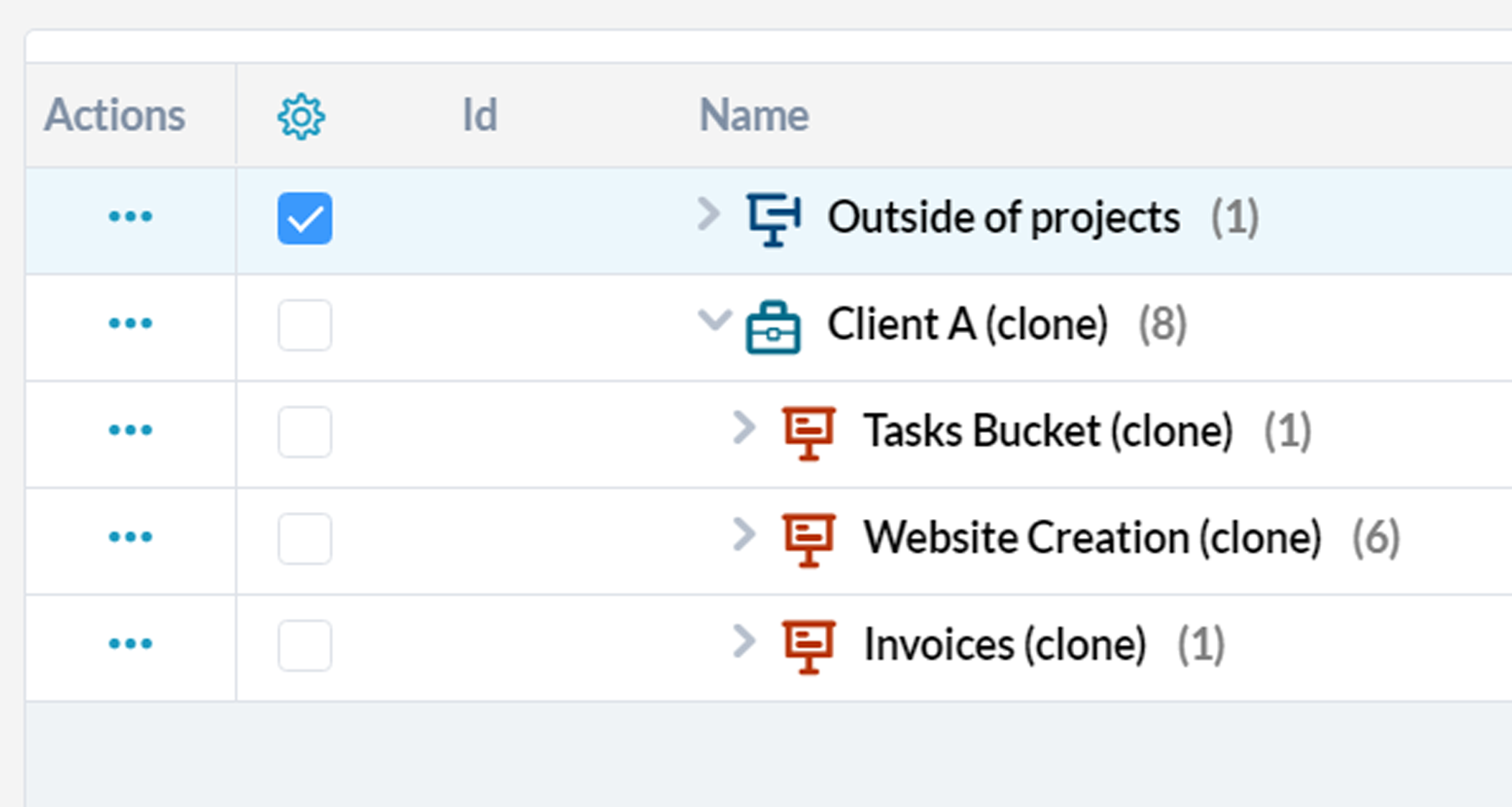Tick the Tasks Bucket (clone) checkbox
The width and height of the screenshot is (1512, 807).
click(305, 432)
